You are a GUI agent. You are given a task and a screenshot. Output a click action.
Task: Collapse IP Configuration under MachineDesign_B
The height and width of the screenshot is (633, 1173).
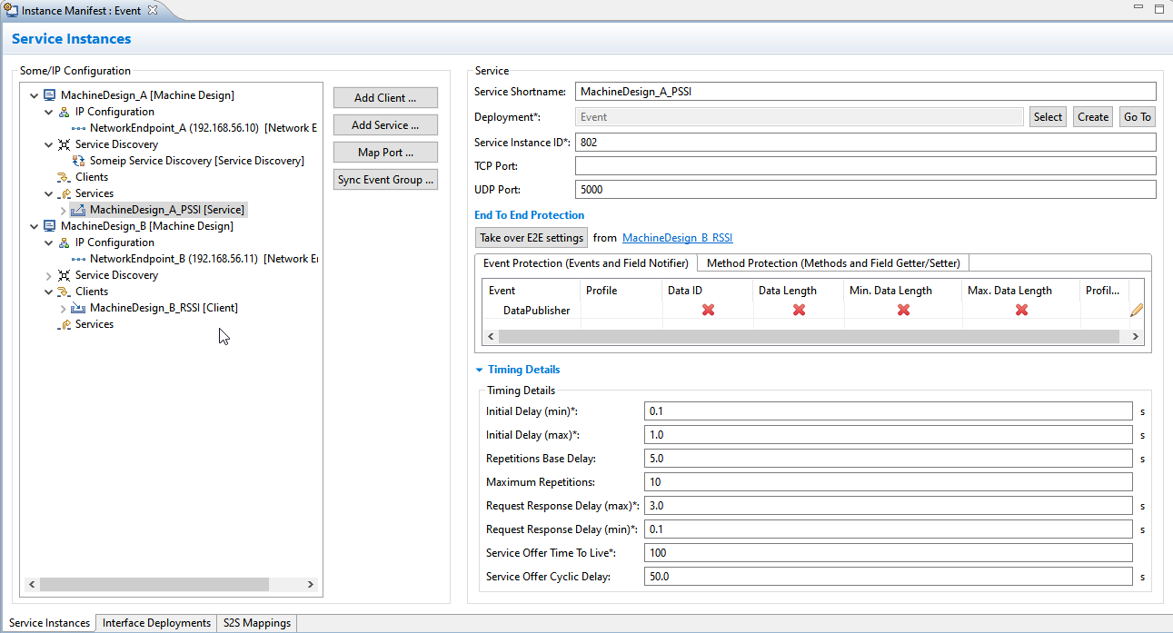click(49, 242)
